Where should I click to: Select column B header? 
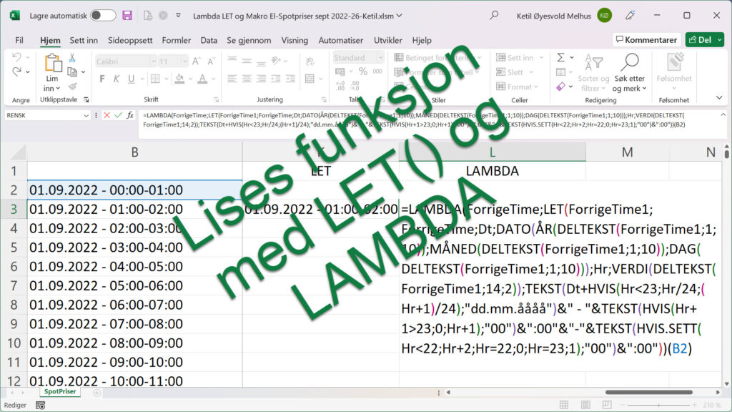(134, 152)
